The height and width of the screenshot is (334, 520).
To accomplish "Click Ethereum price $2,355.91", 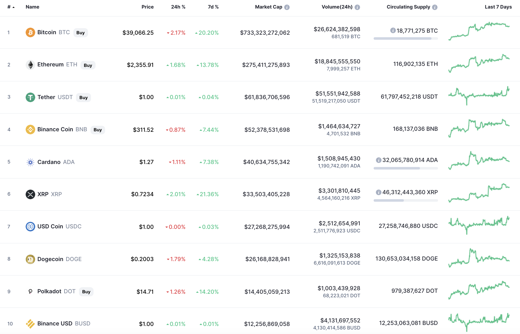I will coord(140,65).
